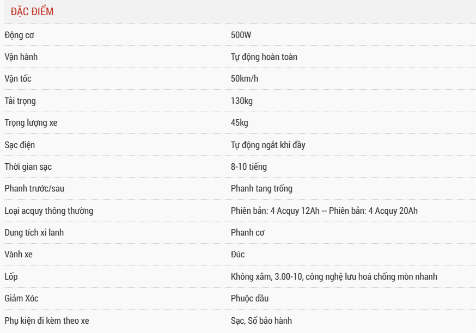Click the Tự động ngắt khi đầy text

[268, 145]
